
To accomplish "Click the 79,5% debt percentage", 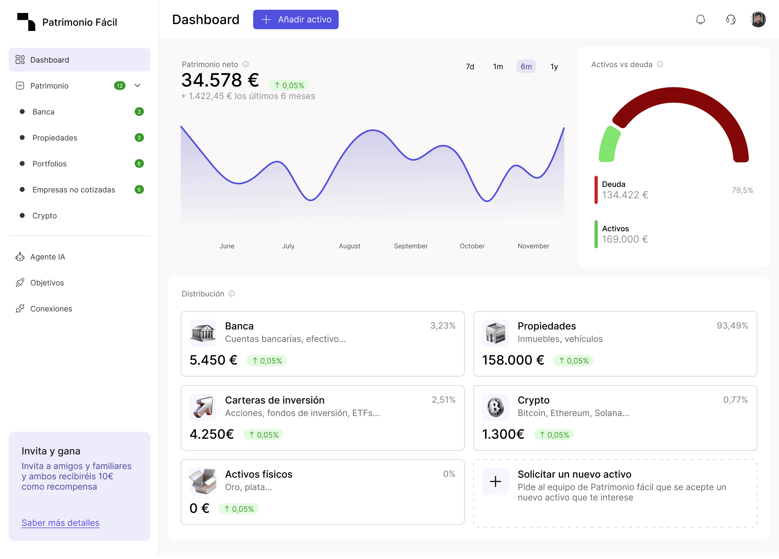I will [x=742, y=190].
